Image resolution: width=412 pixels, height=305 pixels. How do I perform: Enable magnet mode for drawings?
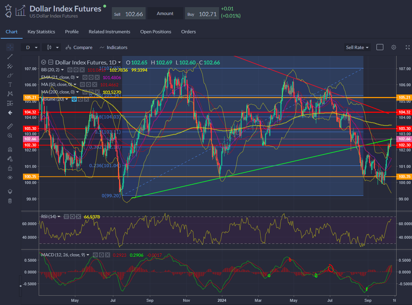(10, 150)
